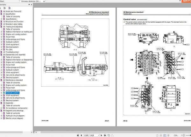The height and width of the screenshot is (137, 191).
Task: Open 40 Troubleshooting bookmark
Action: tap(11, 52)
